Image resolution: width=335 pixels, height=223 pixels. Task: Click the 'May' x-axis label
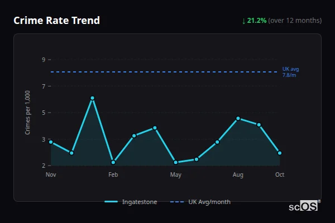(x=176, y=175)
